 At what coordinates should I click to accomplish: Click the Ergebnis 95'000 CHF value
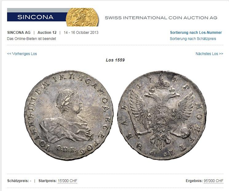[x=214, y=181]
